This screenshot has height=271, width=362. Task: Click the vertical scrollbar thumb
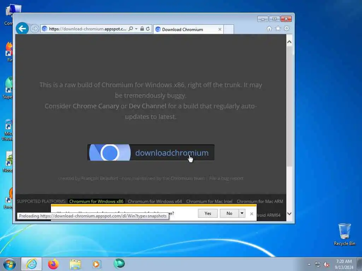289,106
